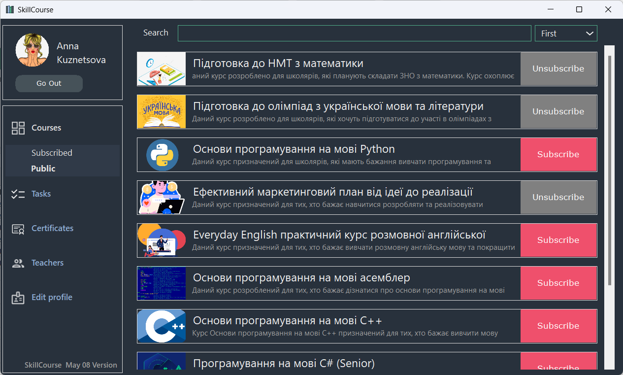Click the SkillCourse logo in the title bar
The height and width of the screenshot is (375, 623).
coord(9,9)
